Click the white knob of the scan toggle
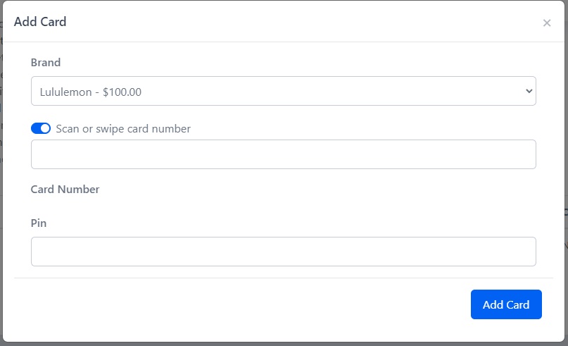 click(x=45, y=128)
